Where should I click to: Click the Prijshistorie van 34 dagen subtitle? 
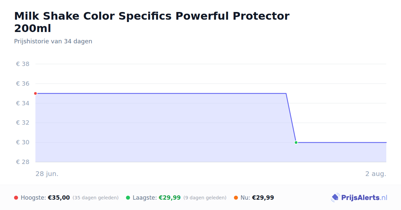tap(53, 41)
